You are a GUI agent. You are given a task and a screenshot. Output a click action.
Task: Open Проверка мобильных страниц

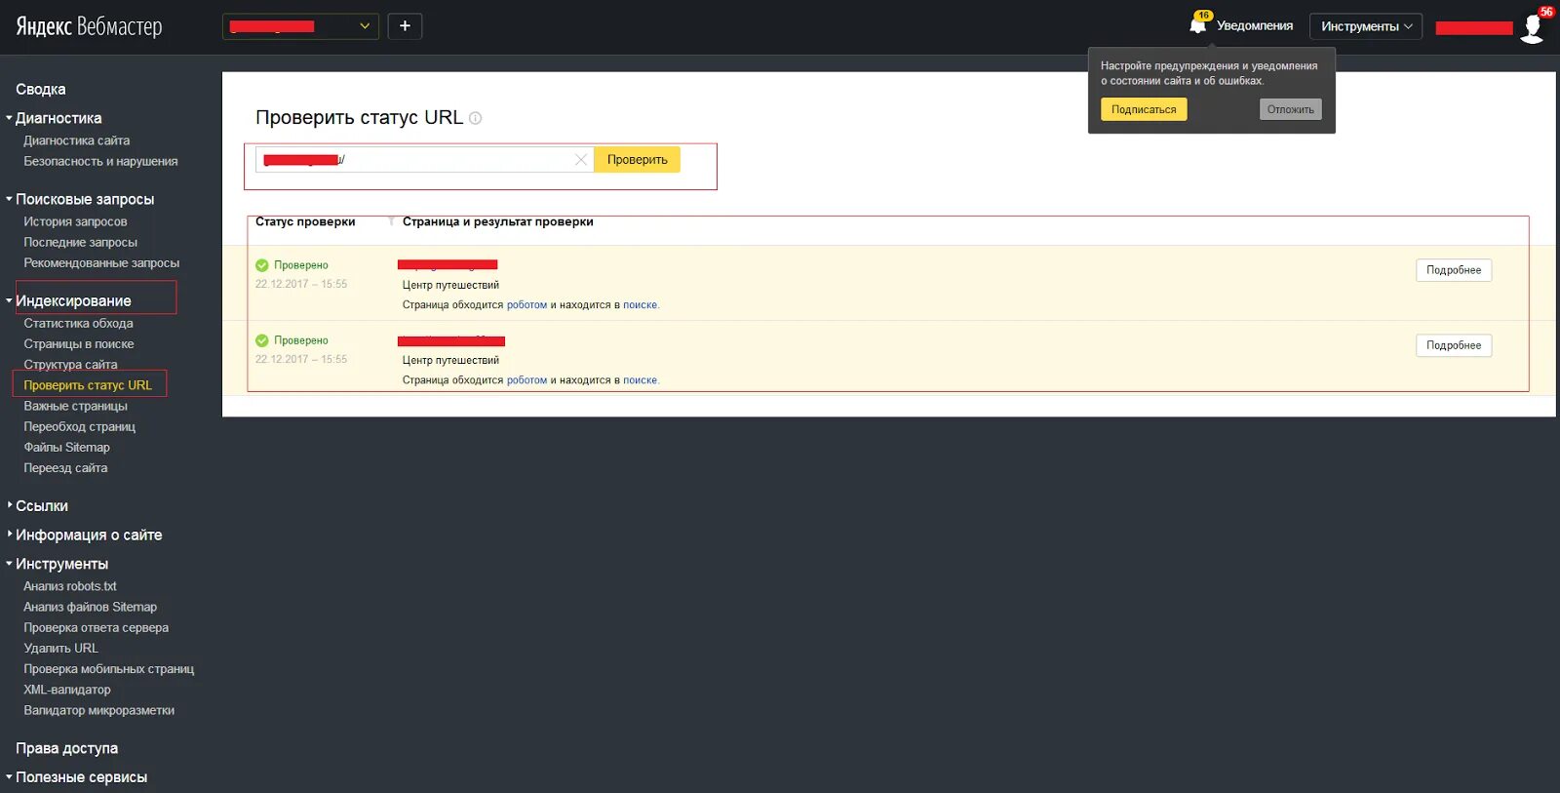[109, 669]
